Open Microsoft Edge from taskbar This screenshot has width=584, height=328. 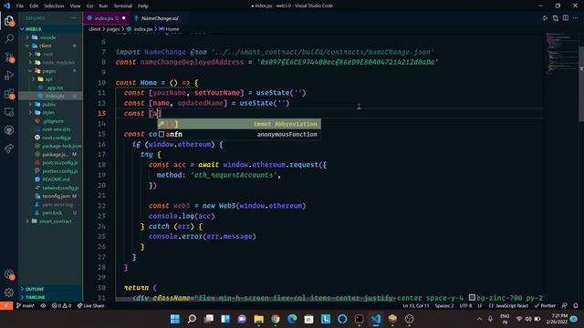tap(292, 319)
